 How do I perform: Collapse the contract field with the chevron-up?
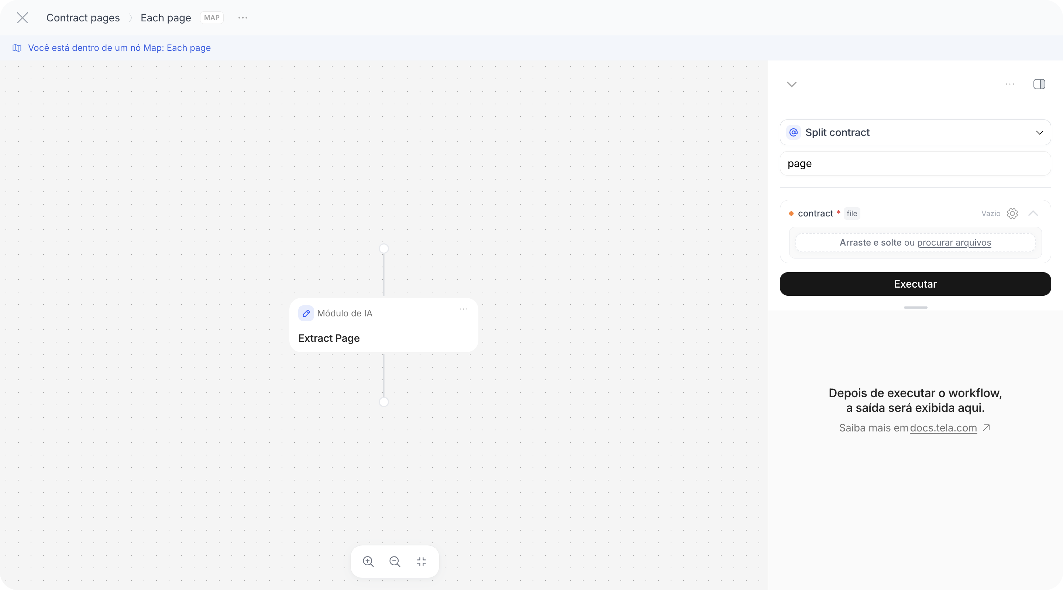point(1033,214)
